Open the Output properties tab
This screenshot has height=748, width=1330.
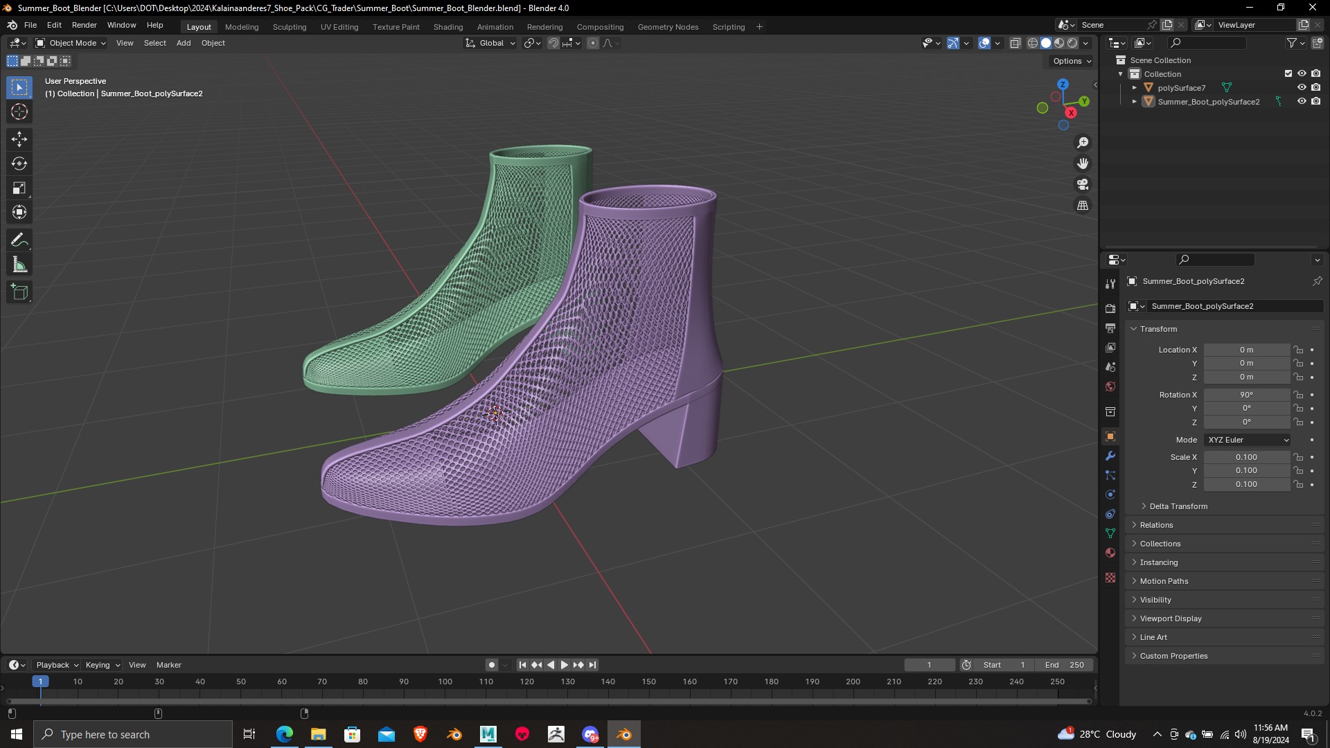click(x=1110, y=328)
